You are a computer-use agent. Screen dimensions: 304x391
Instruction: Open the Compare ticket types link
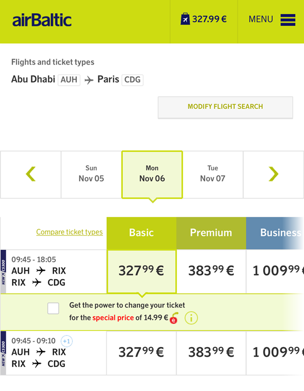[x=69, y=232]
